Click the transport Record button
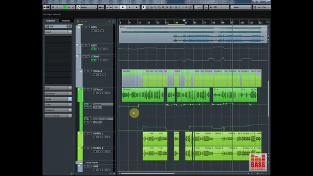313x176 pixels. click(x=136, y=7)
